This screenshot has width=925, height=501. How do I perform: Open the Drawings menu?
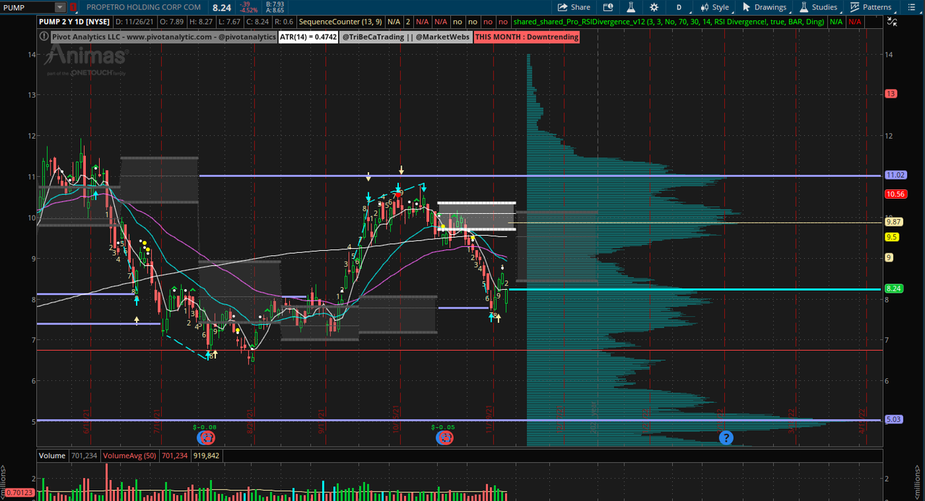pos(765,7)
